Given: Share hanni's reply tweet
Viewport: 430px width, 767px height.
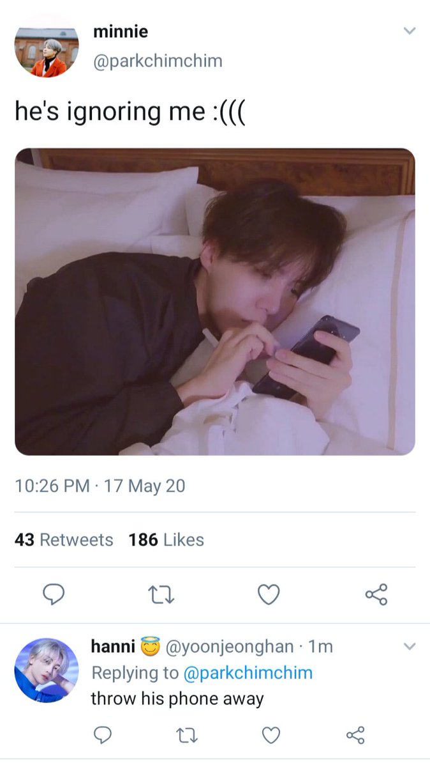Looking at the screenshot, I should (x=355, y=736).
